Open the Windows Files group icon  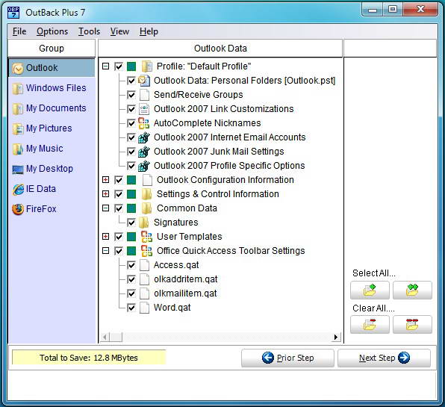pyautogui.click(x=18, y=89)
